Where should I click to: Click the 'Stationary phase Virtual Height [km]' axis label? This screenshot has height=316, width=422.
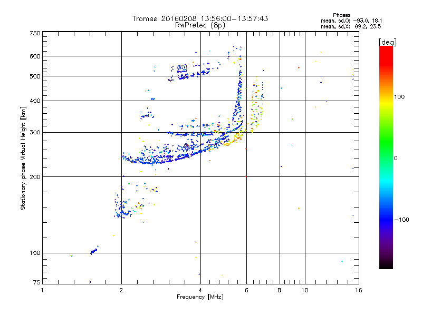point(23,158)
